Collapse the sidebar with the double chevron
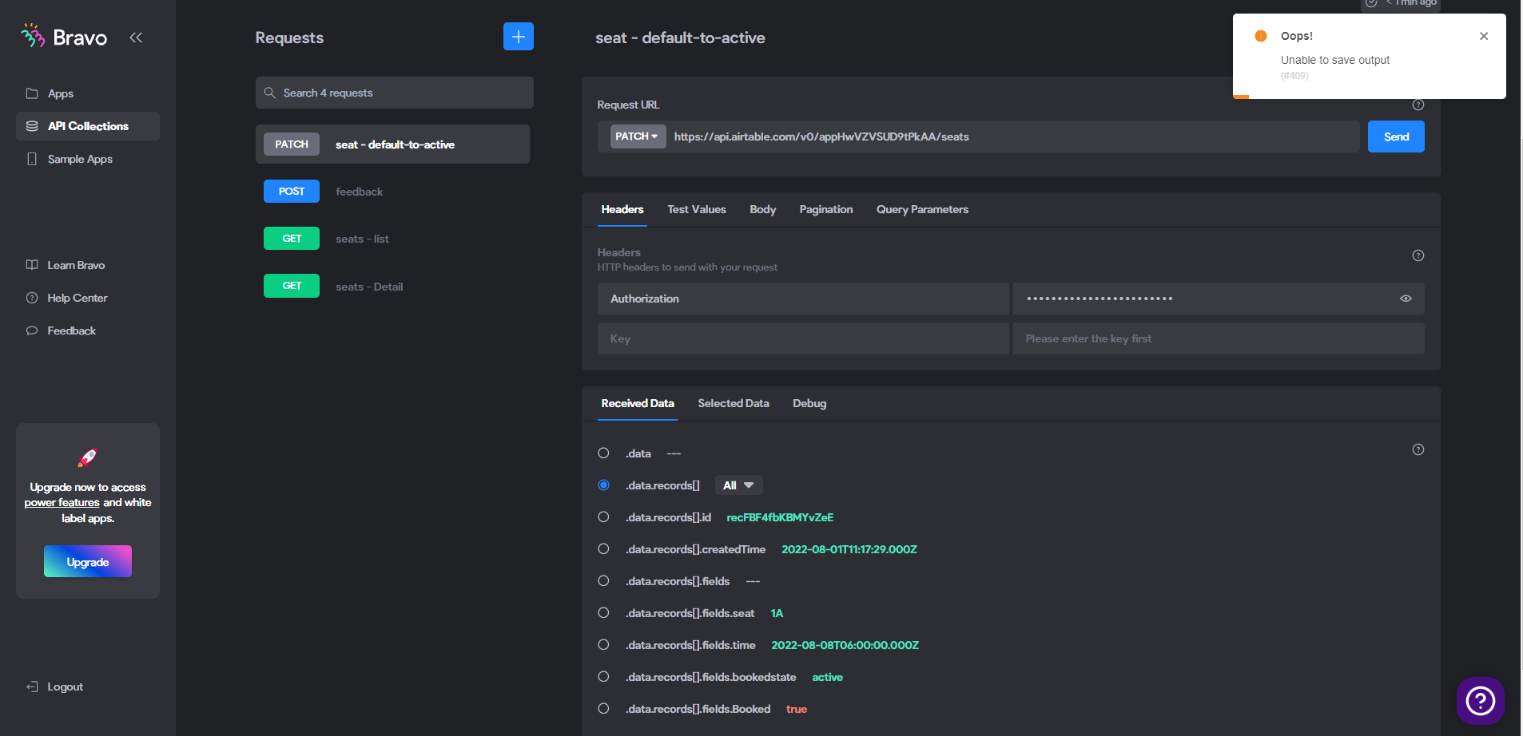Image resolution: width=1523 pixels, height=736 pixels. tap(136, 38)
